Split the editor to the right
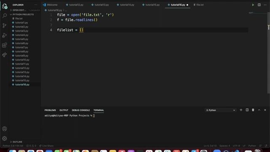Image resolution: width=270 pixels, height=152 pixels. click(x=259, y=5)
